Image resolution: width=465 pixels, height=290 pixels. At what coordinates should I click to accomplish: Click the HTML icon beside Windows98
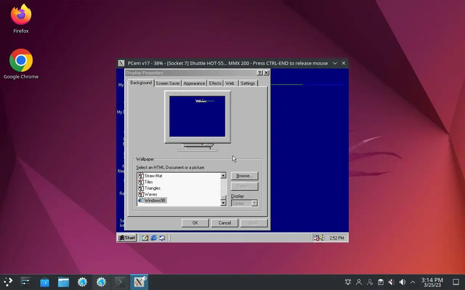141,200
